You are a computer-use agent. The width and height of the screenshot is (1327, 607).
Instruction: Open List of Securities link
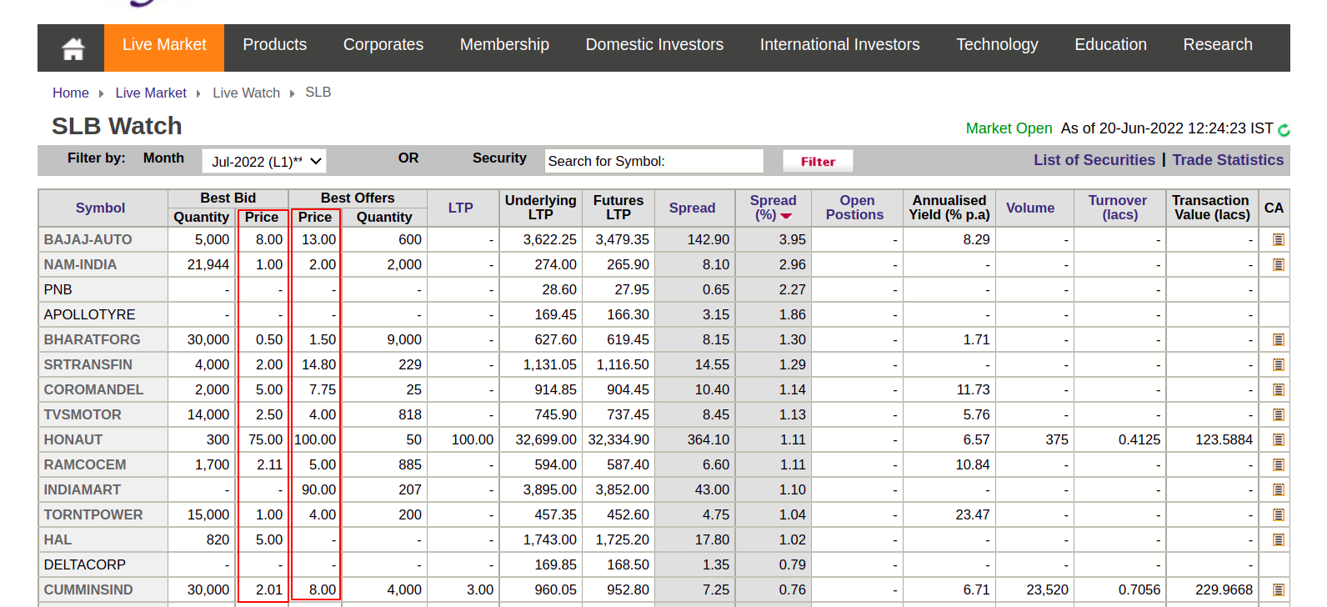click(x=1094, y=160)
